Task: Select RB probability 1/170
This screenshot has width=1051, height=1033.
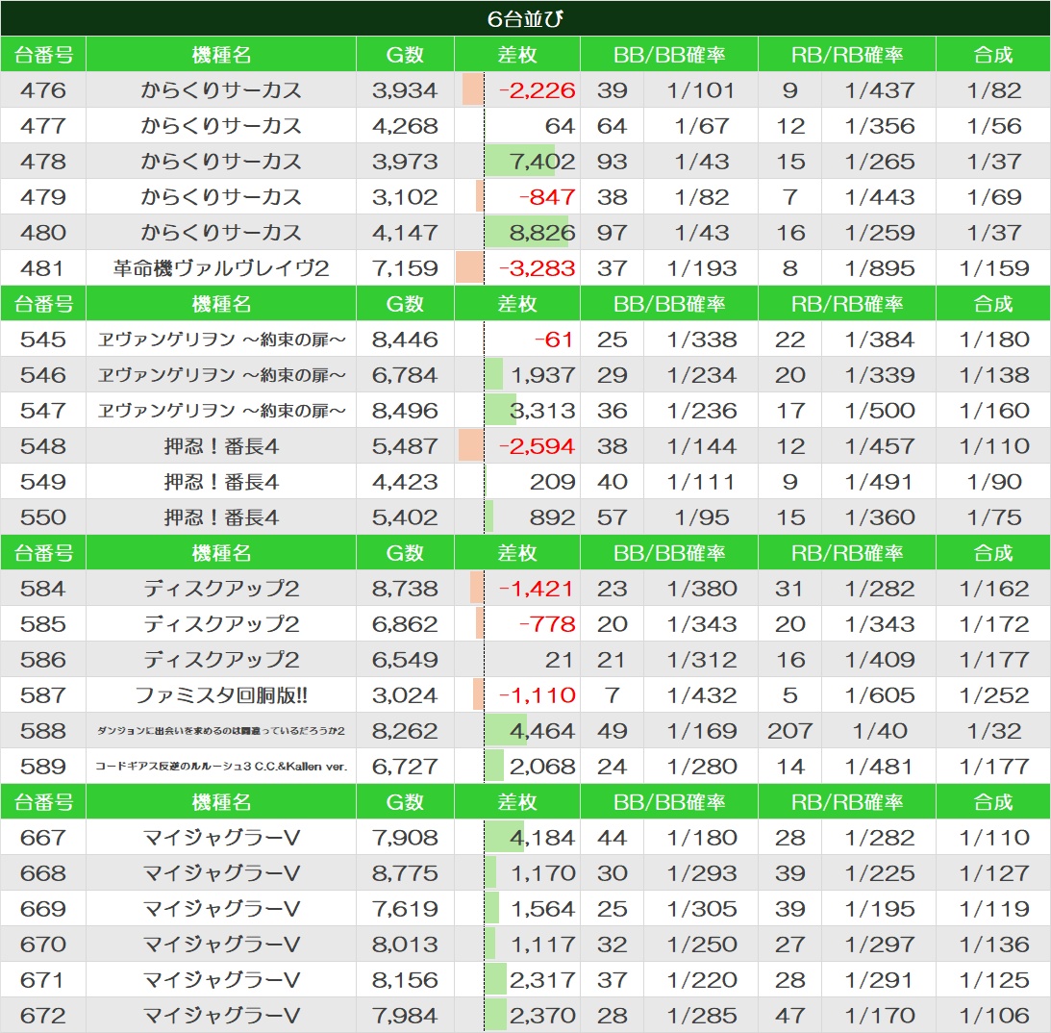Action: pyautogui.click(x=880, y=1015)
